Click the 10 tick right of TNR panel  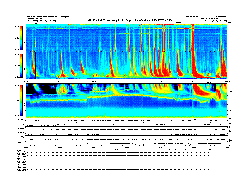coord(229,110)
